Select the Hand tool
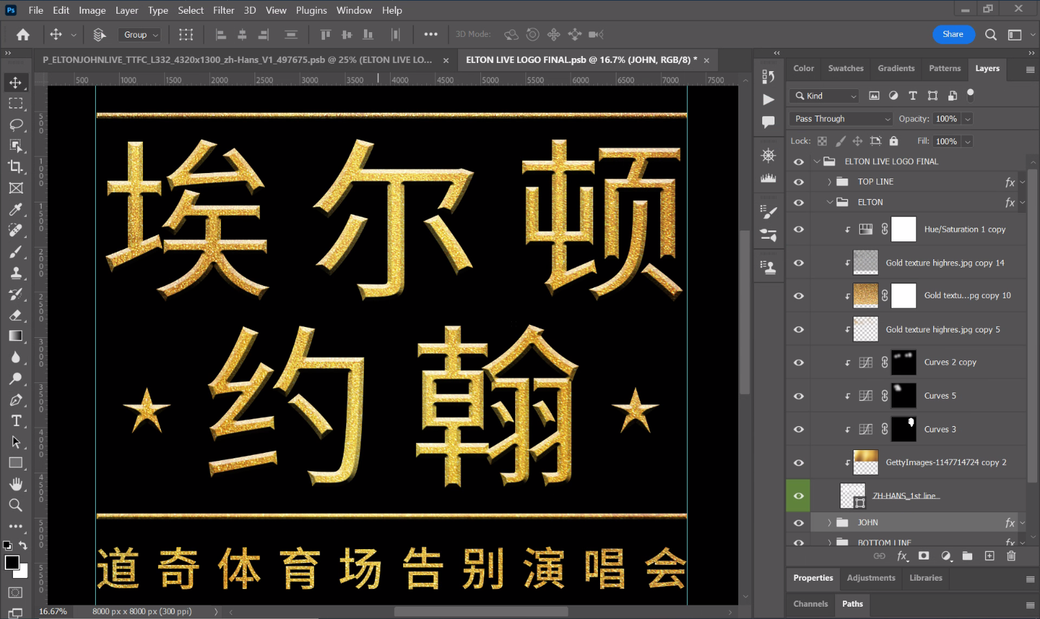 click(x=15, y=484)
